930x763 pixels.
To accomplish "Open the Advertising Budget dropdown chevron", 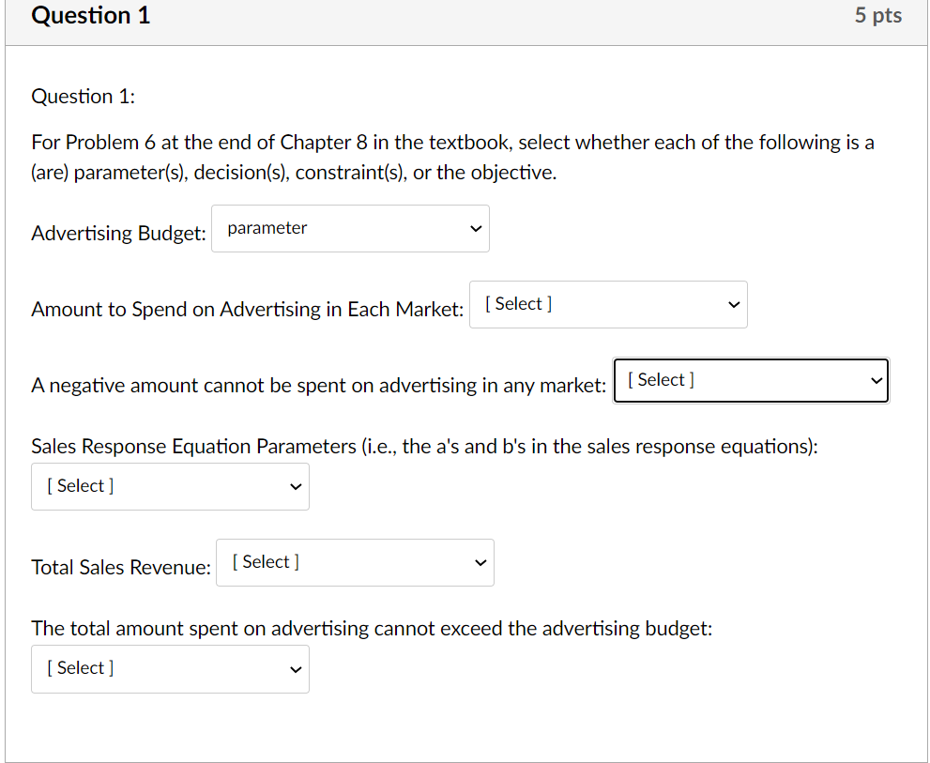I will pos(475,228).
